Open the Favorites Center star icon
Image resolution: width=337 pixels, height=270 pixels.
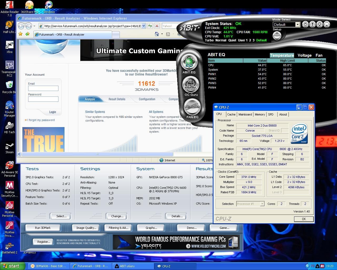[x=20, y=34]
